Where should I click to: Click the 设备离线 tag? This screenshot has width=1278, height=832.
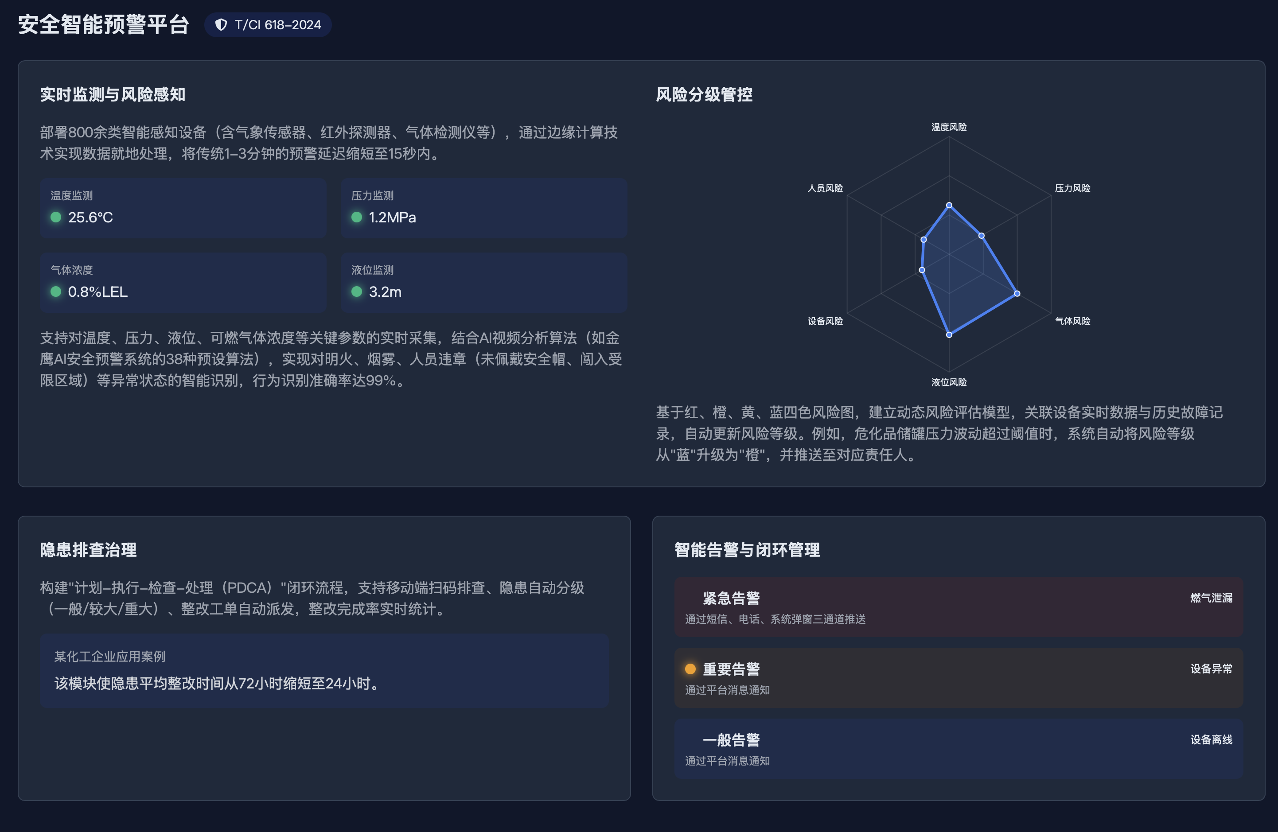point(1212,740)
